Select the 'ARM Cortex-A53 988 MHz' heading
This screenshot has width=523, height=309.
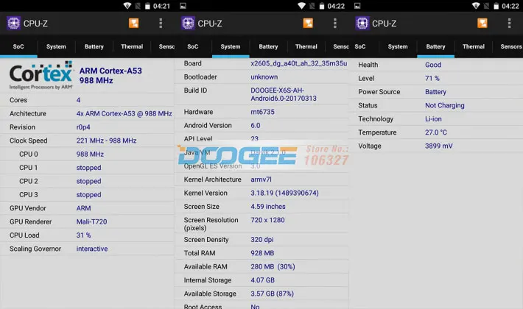[110, 76]
